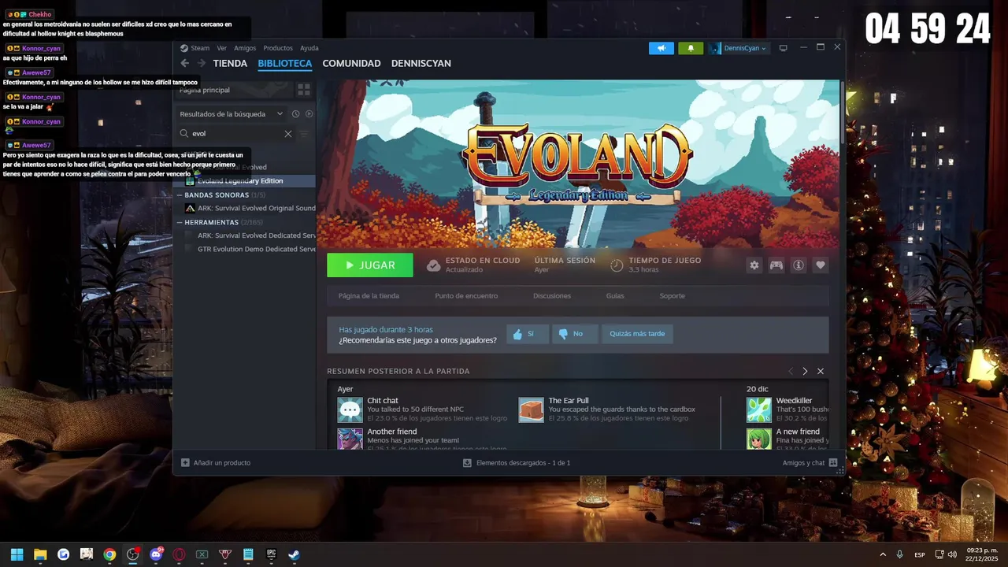
Task: Go back with the left arrow
Action: tap(185, 63)
